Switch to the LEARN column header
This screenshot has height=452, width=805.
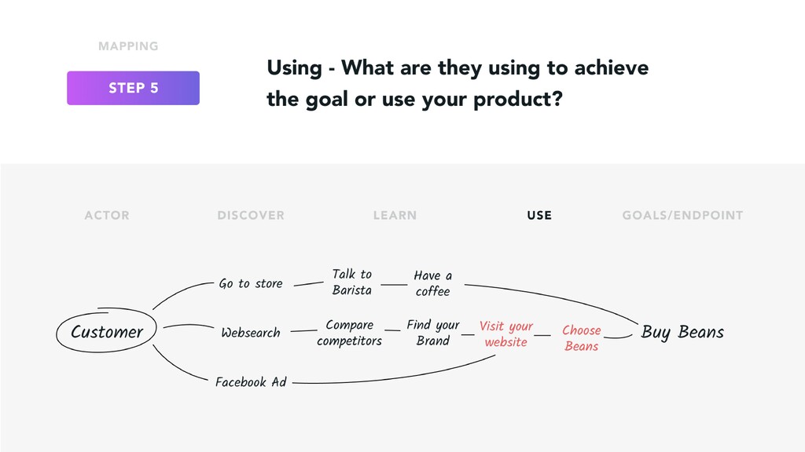[395, 215]
